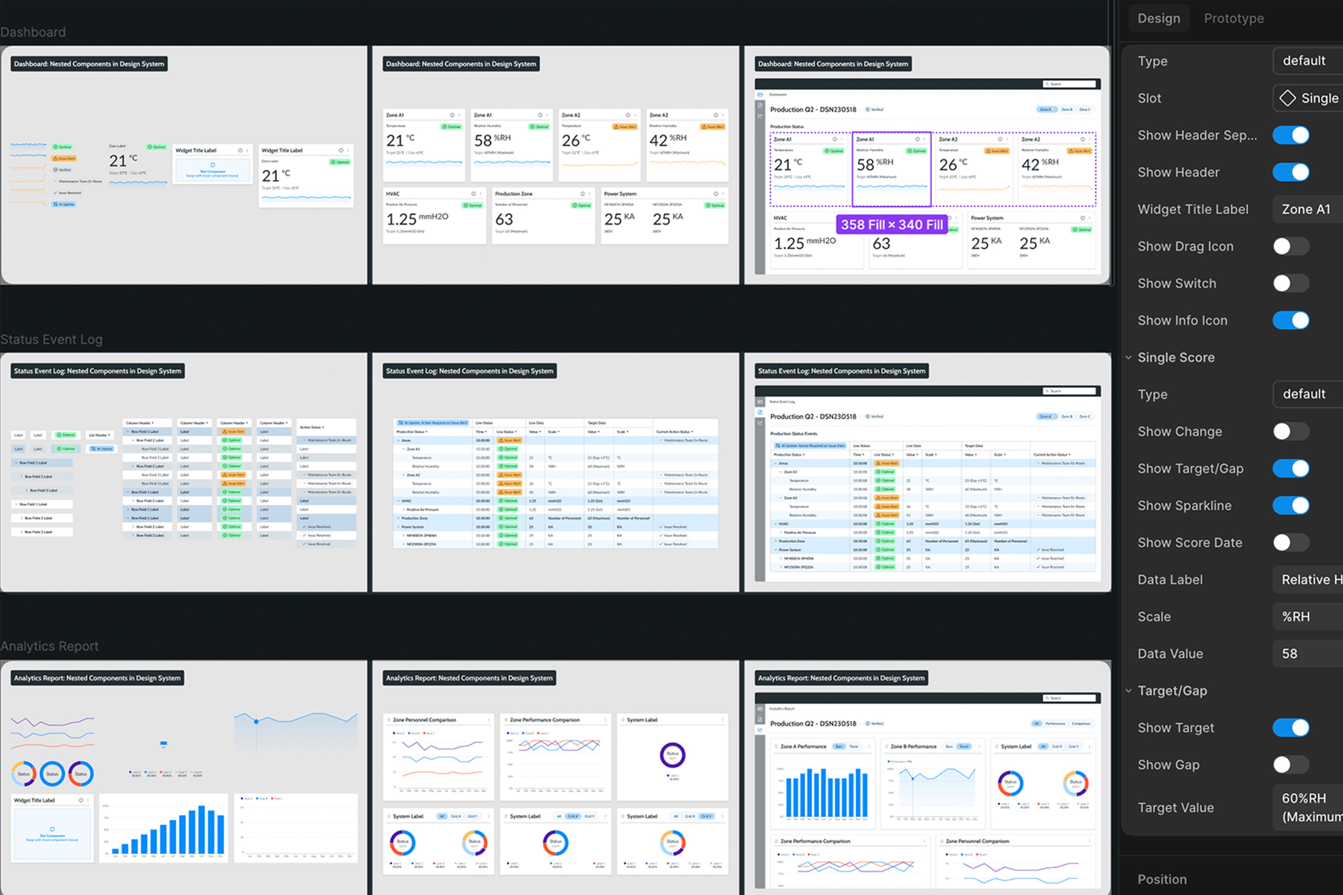Click the Trend pill in Zone A Performance widget
This screenshot has width=1343, height=895.
pyautogui.click(x=854, y=747)
